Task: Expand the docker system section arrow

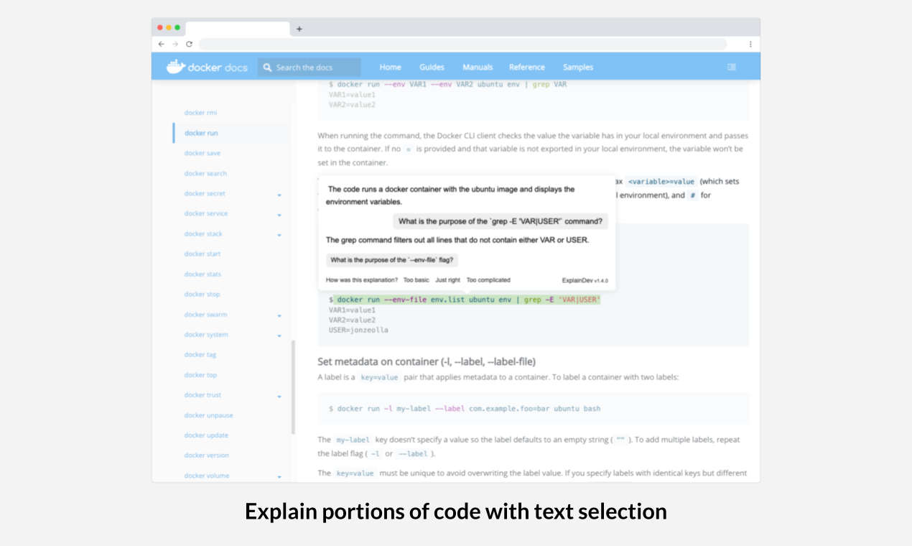Action: pyautogui.click(x=279, y=336)
